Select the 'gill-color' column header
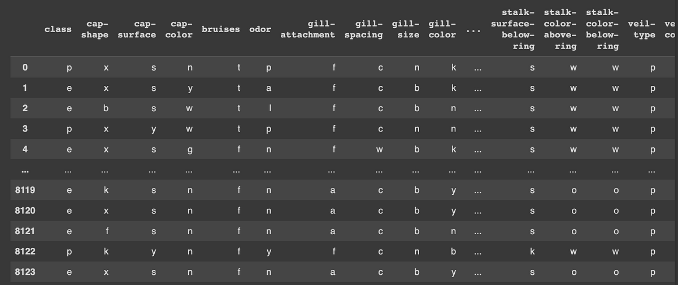The image size is (678, 285). [x=442, y=29]
